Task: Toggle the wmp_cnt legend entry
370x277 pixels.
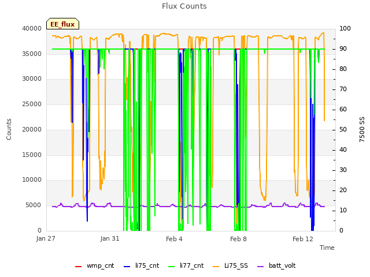Action: (x=95, y=265)
